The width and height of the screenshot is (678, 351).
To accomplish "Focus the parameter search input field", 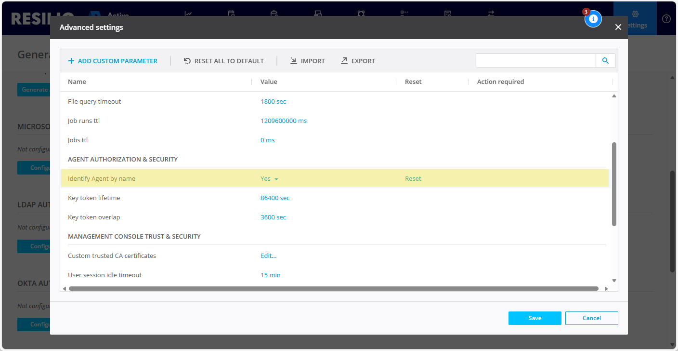I will click(535, 61).
